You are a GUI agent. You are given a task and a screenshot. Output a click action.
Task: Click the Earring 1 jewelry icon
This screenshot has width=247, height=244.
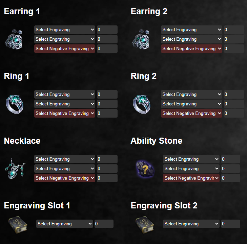14,39
